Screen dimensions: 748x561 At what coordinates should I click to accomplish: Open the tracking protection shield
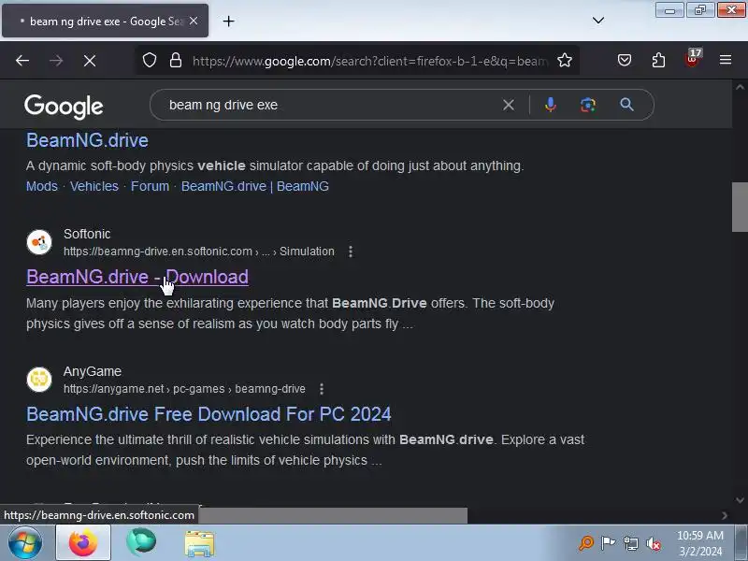coord(150,61)
